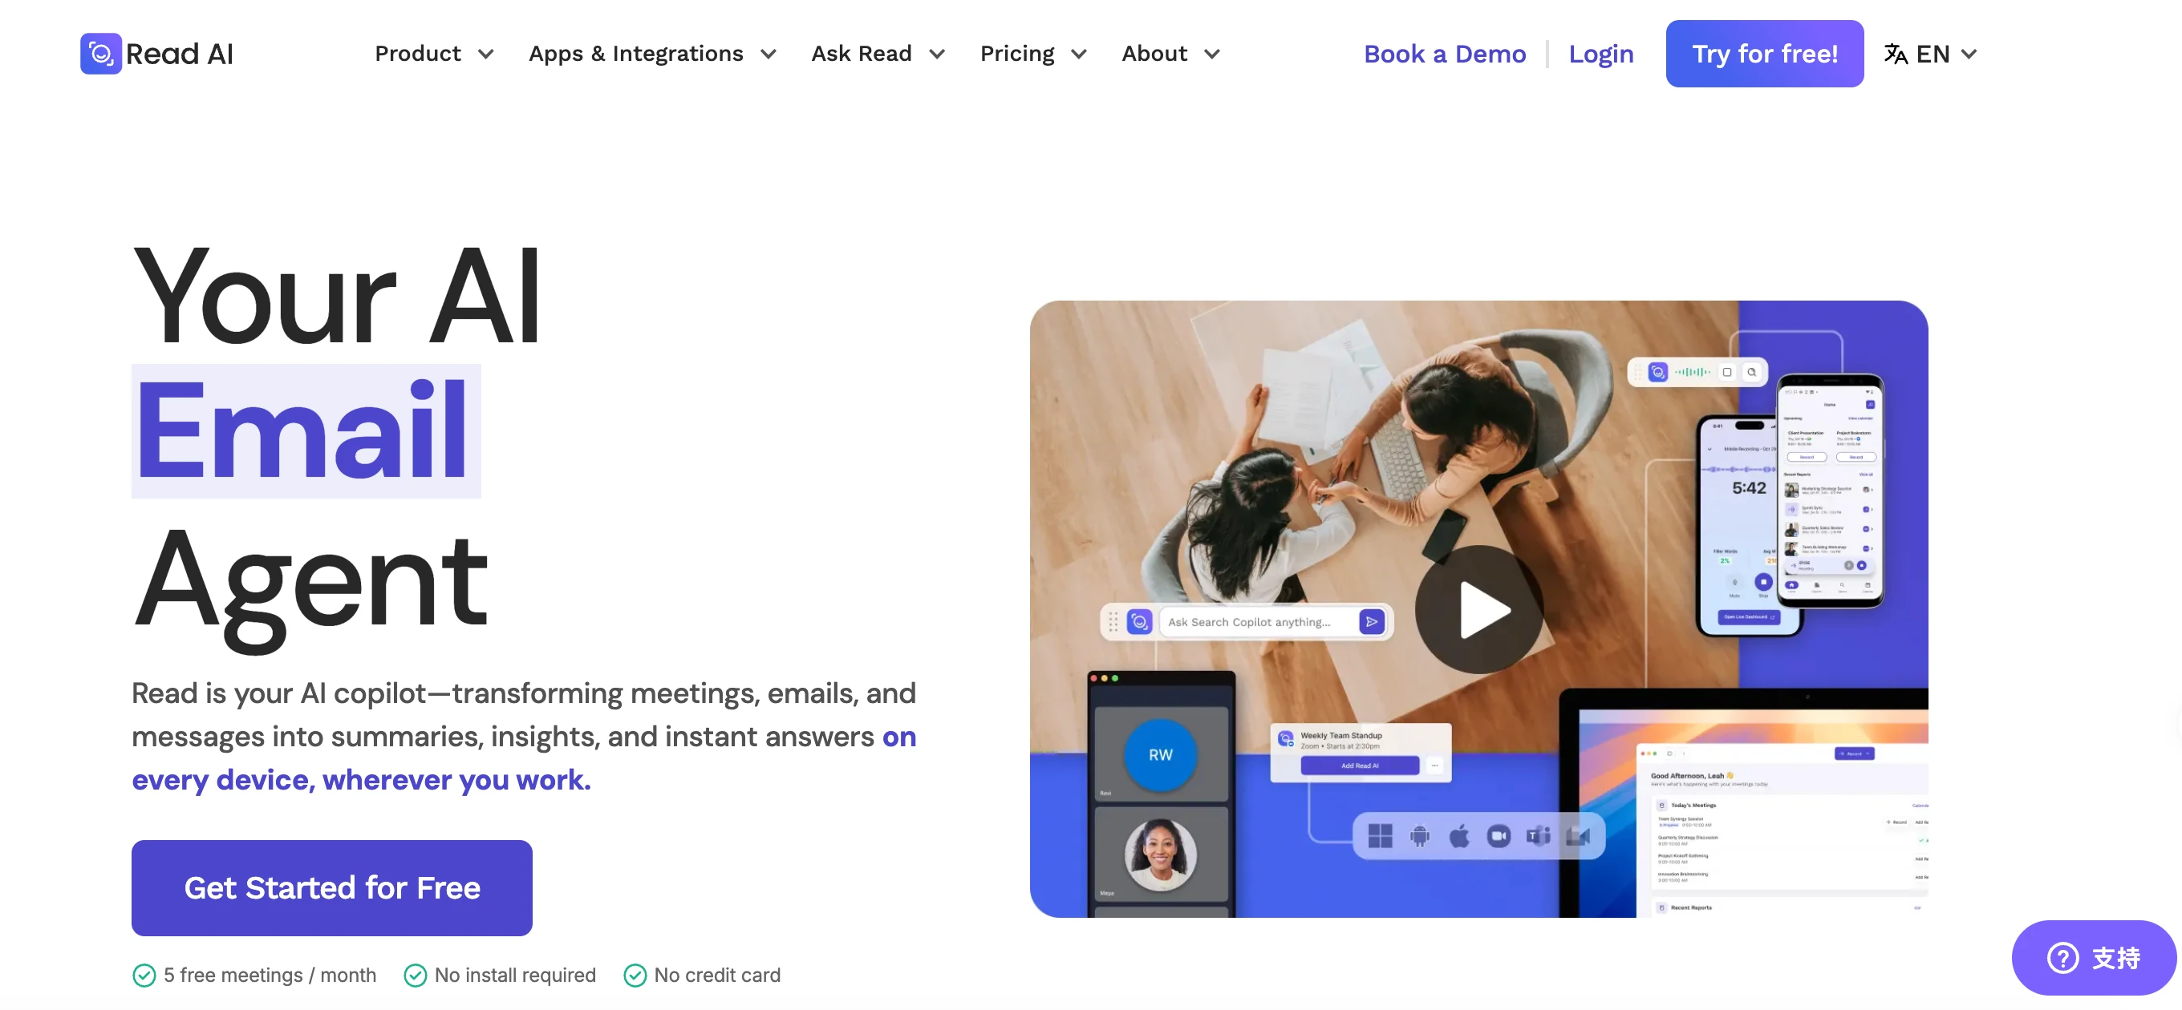Click the 'No credit card' text
The height and width of the screenshot is (1010, 2182).
[716, 975]
